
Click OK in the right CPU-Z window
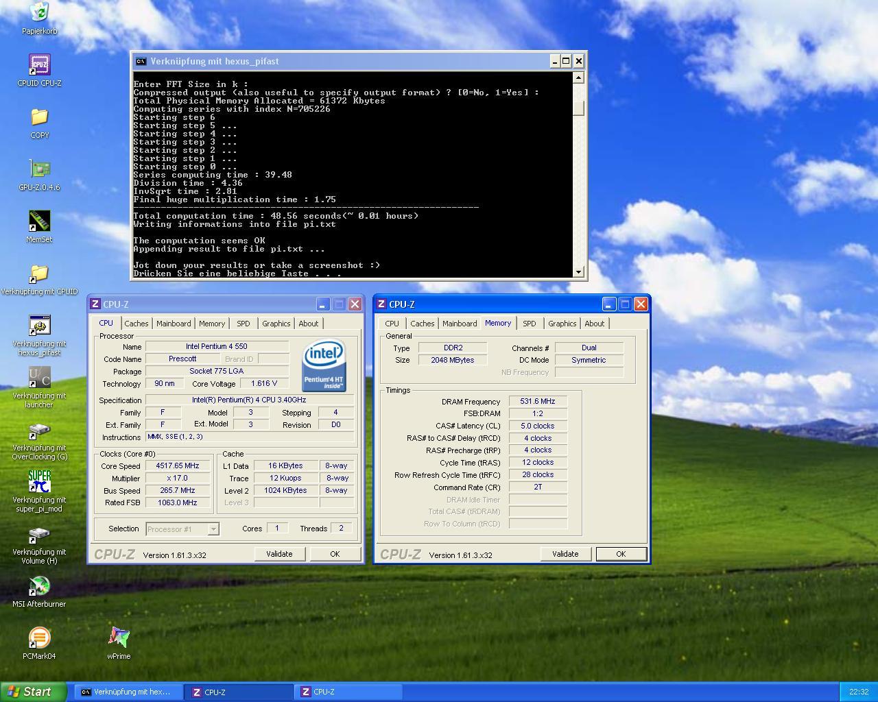(621, 554)
